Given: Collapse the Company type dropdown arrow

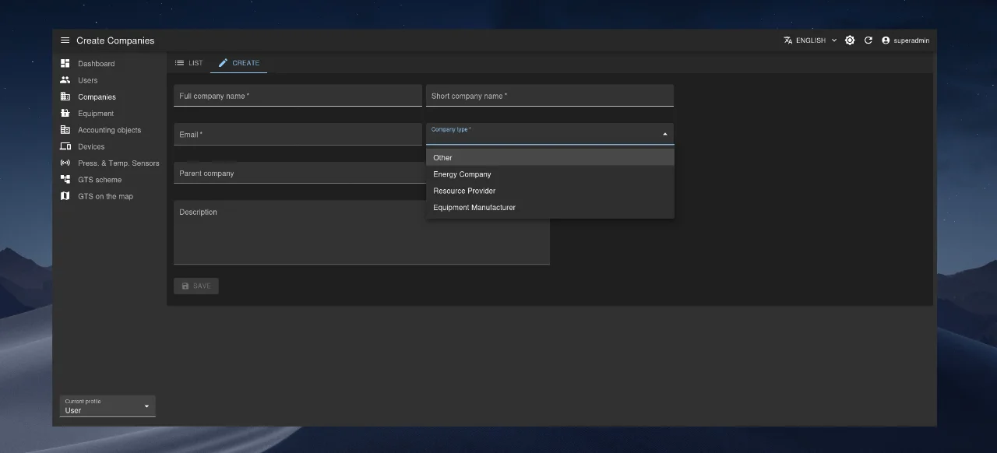Looking at the screenshot, I should click(x=664, y=135).
